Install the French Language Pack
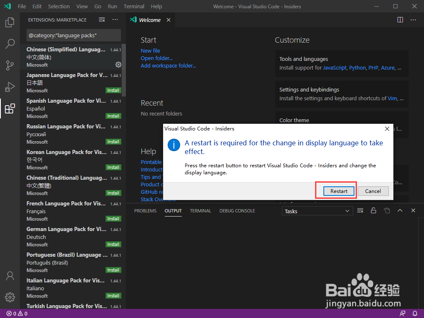This screenshot has height=318, width=424. click(x=113, y=219)
